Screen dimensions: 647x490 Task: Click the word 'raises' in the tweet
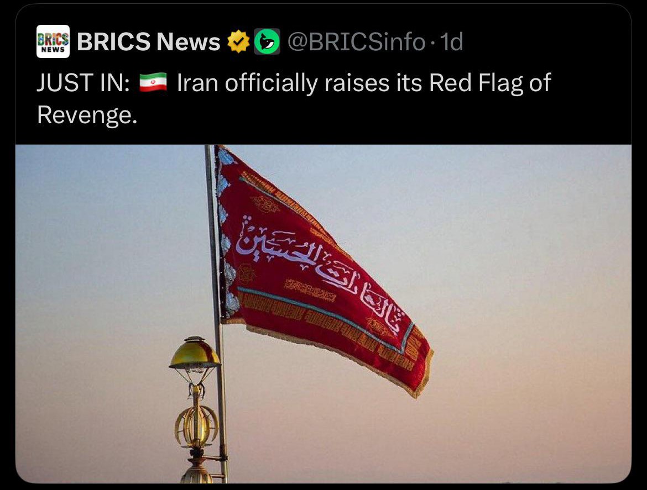(x=357, y=83)
